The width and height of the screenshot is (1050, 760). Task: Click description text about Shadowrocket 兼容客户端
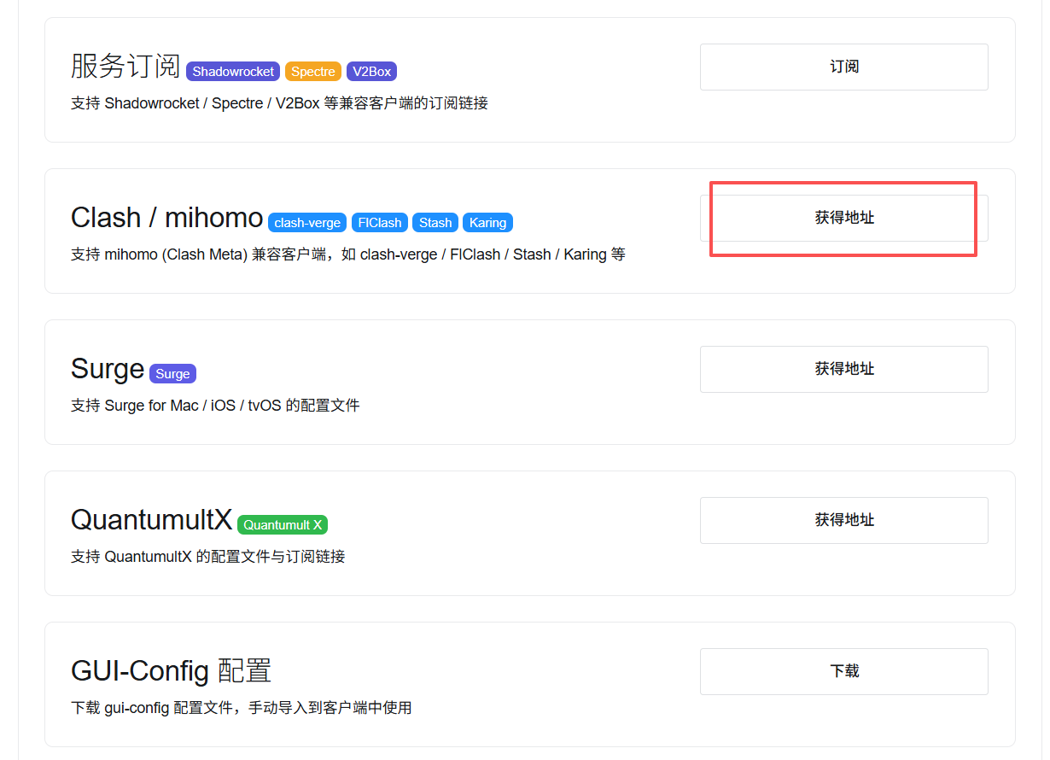(279, 103)
